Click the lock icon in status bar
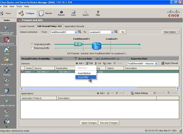The image size is (183, 134). 181,131
